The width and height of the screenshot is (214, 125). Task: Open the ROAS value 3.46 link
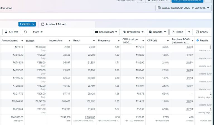tap(188, 47)
